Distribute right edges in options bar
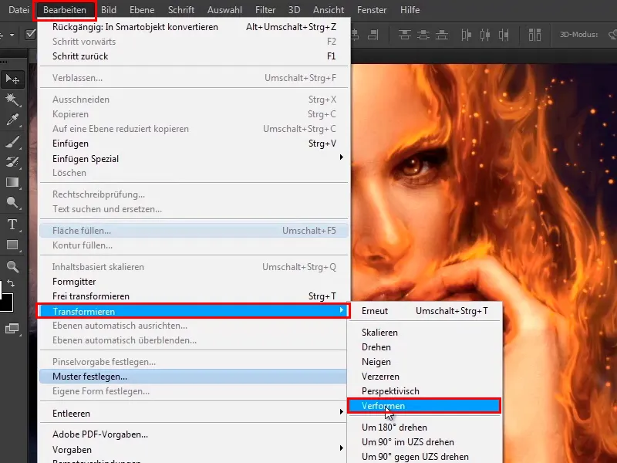Image resolution: width=617 pixels, height=463 pixels. tap(504, 35)
